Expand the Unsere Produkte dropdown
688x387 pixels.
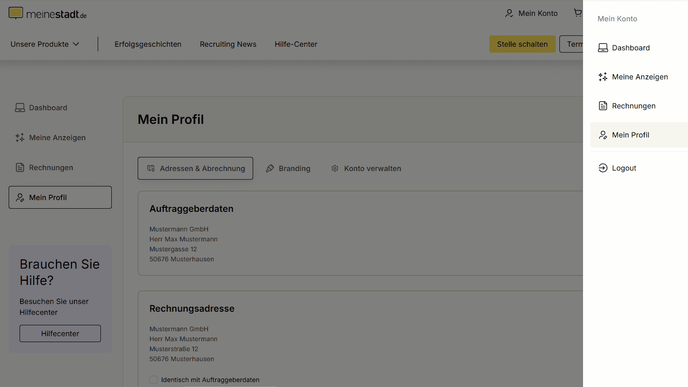coord(45,44)
